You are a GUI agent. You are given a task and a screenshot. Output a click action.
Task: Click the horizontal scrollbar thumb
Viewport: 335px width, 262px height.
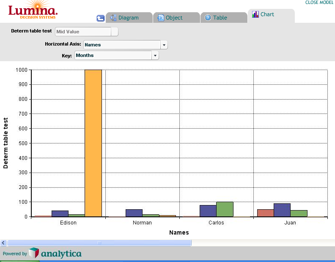99,243
